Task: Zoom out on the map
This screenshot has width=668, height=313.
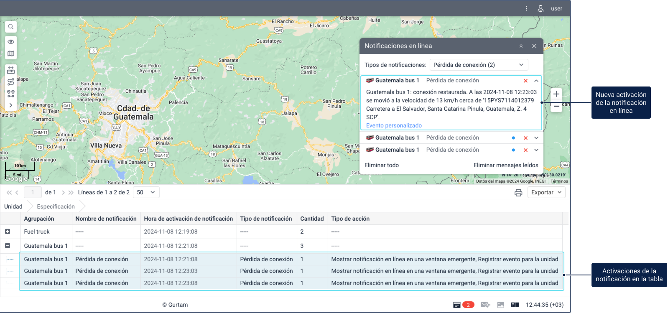Action: (556, 107)
